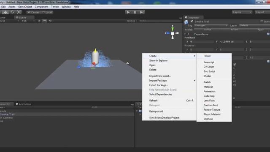Select the Move tool in the toolbar

(5, 12)
